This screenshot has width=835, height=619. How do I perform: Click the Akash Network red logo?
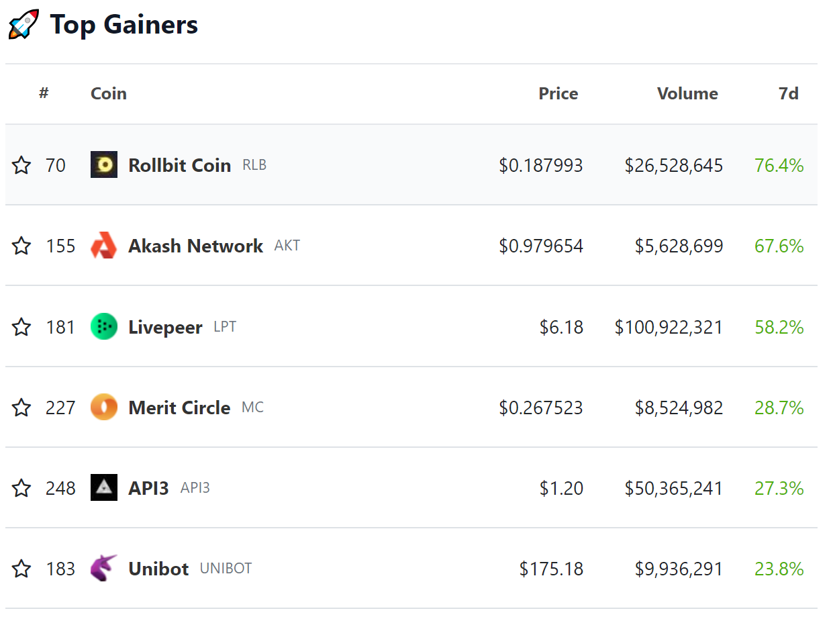[104, 246]
